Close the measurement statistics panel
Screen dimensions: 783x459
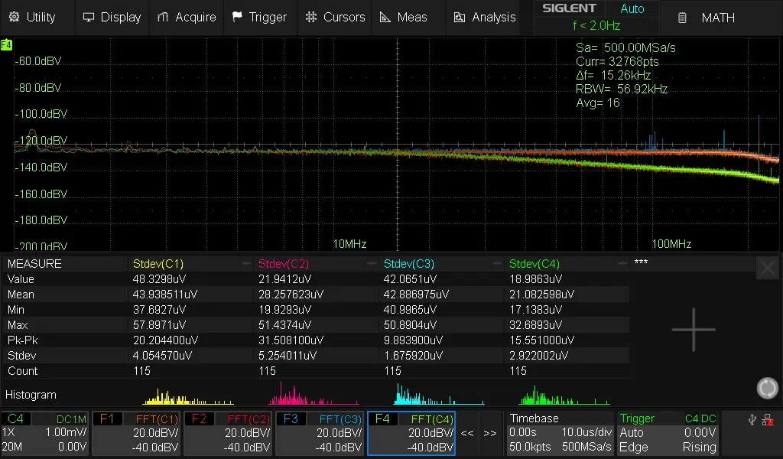tap(767, 268)
